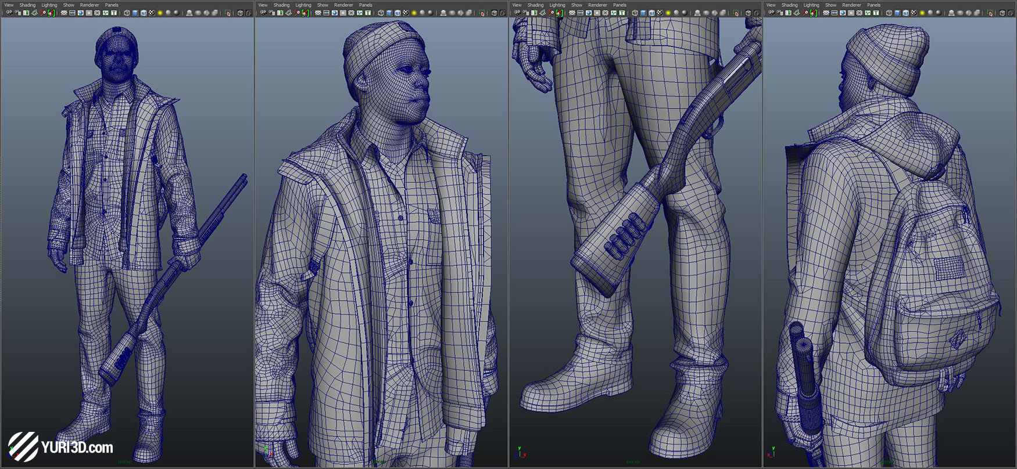Select smooth shade all icon in full-body panel
The width and height of the screenshot is (1017, 469).
pos(135,13)
